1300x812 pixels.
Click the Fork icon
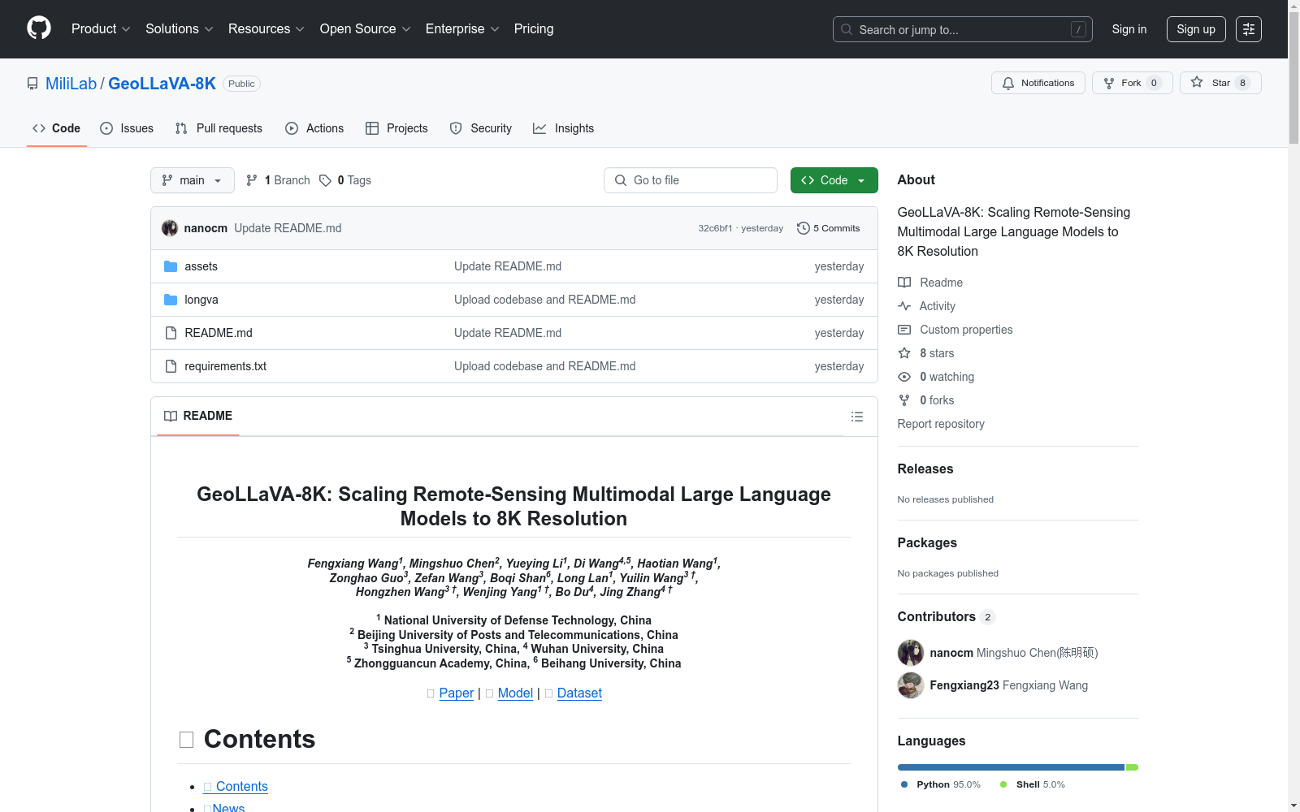coord(1108,83)
